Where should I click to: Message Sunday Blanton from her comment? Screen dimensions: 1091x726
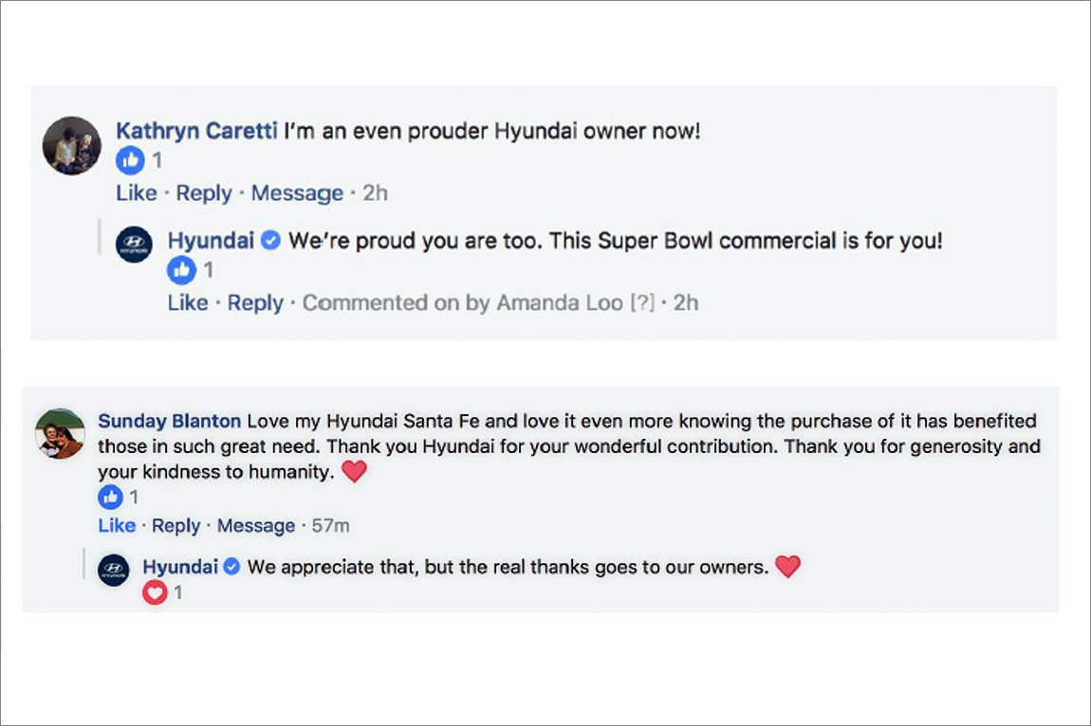coord(256,525)
